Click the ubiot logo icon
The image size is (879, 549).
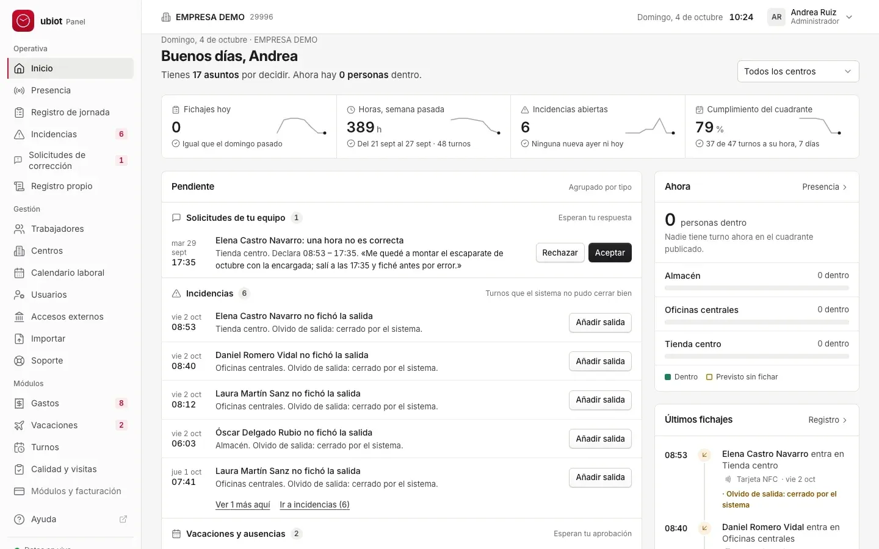(x=23, y=21)
